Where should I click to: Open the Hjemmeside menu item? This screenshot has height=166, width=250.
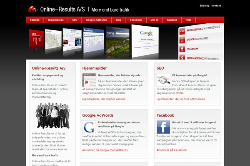pos(56,20)
